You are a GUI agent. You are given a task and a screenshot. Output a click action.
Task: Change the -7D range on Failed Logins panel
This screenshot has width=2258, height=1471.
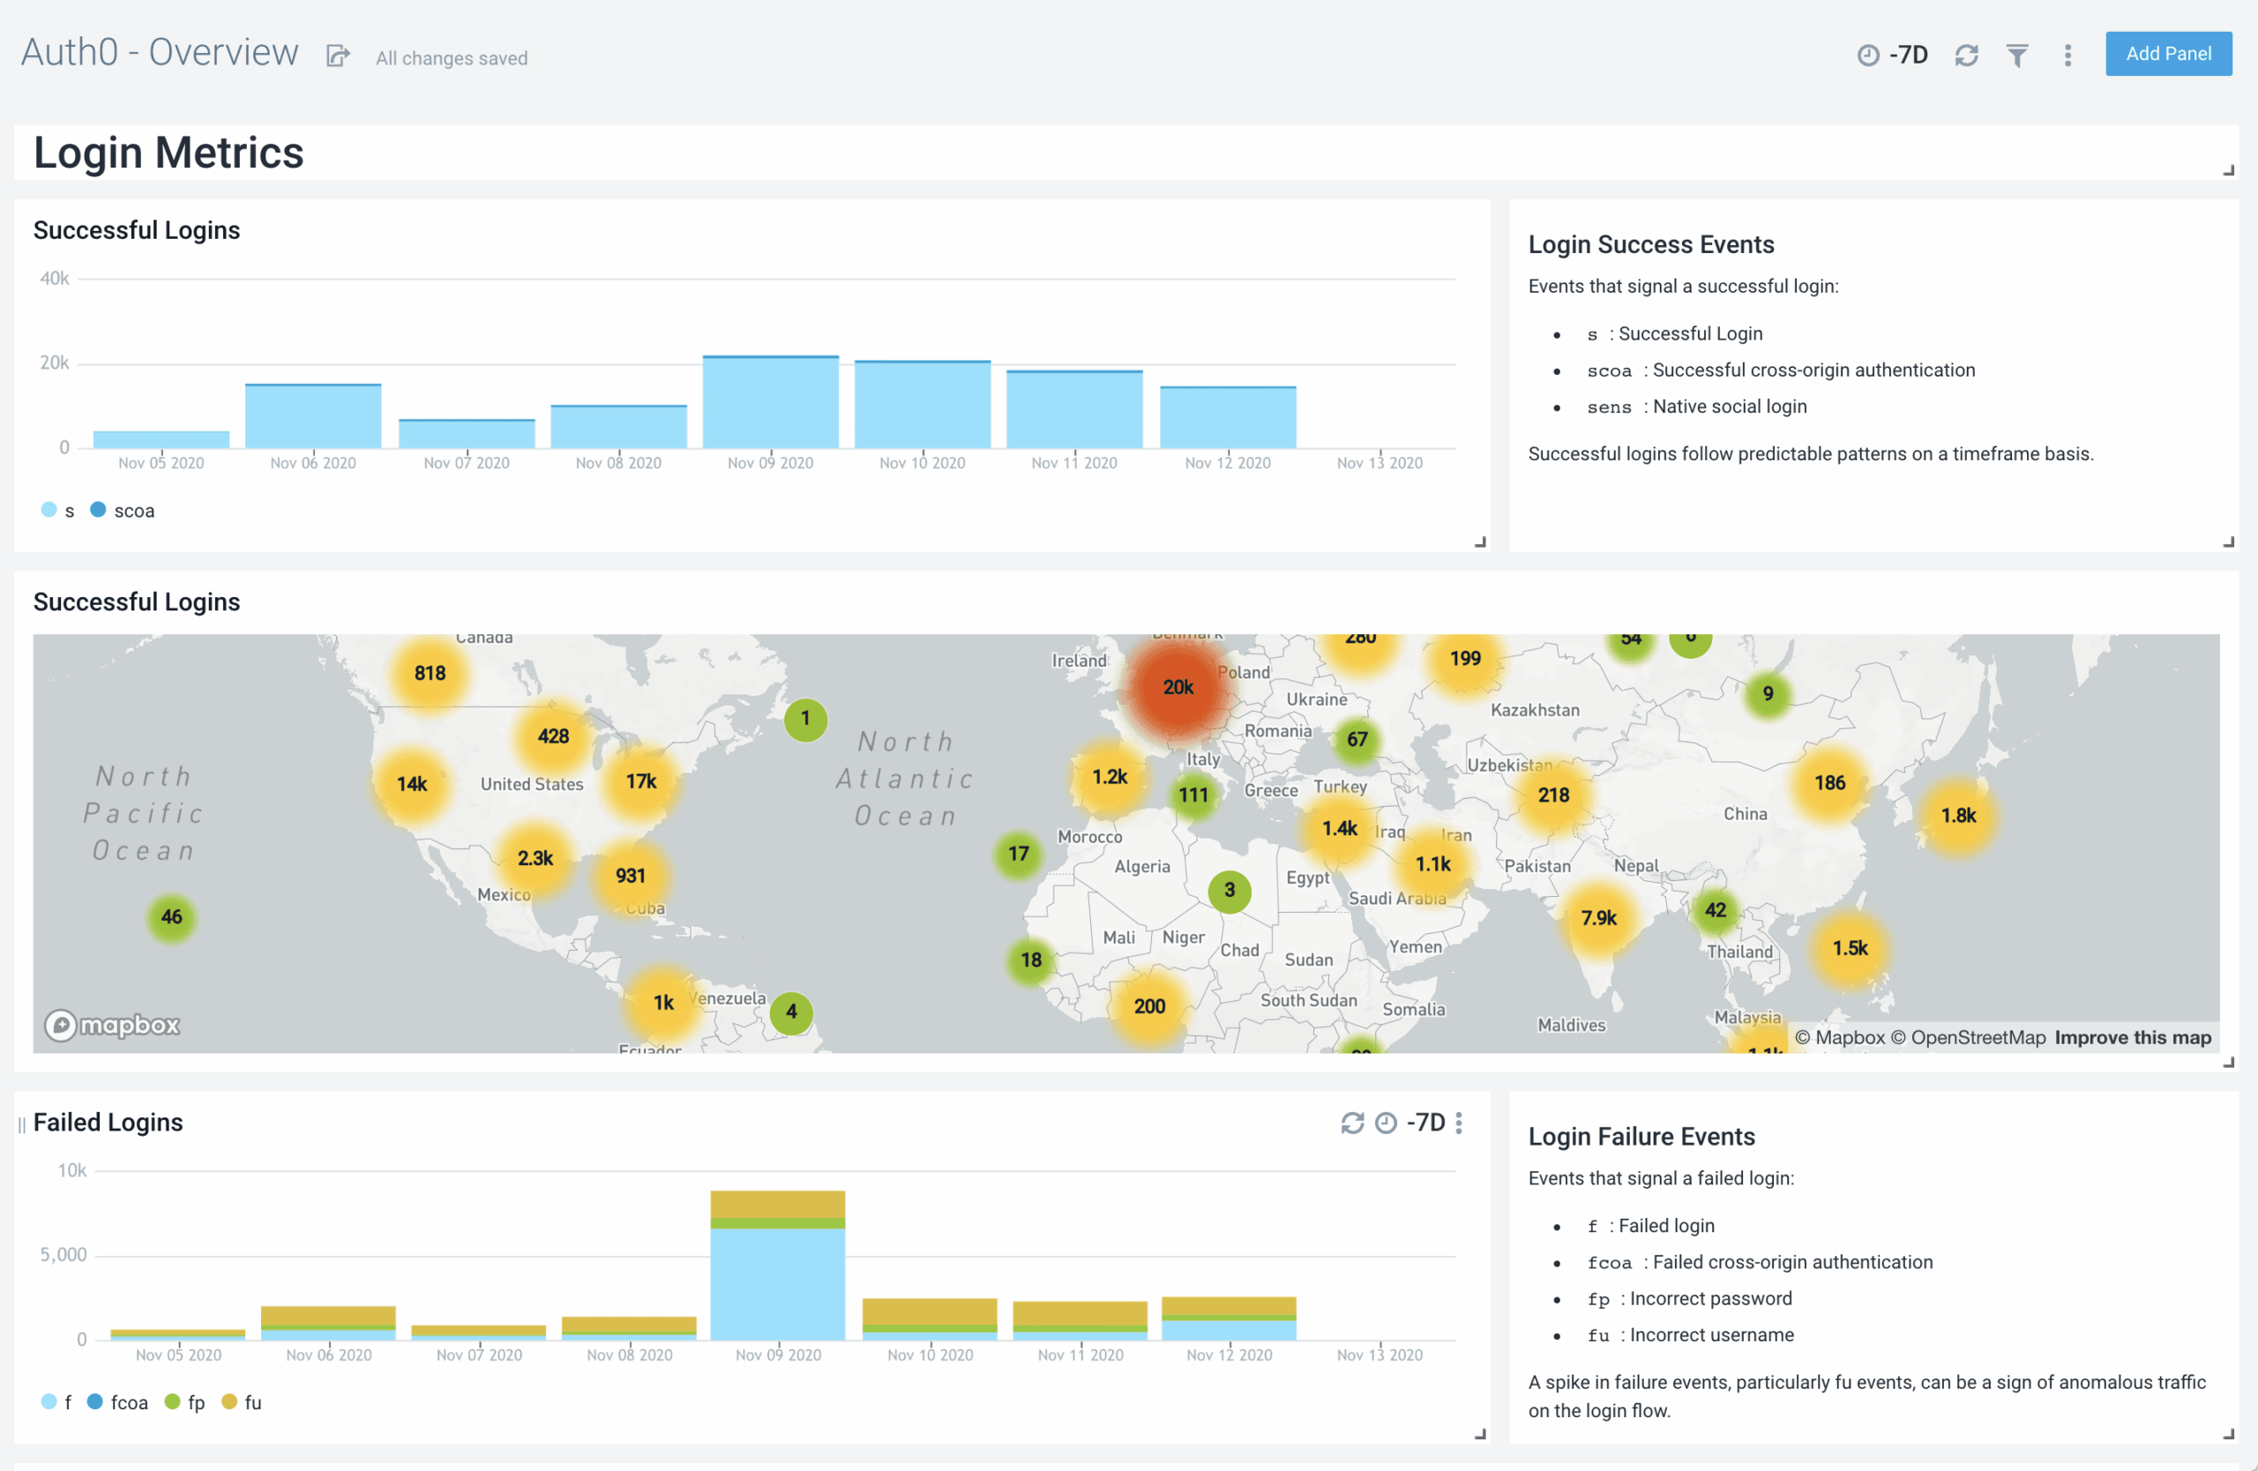1425,1123
